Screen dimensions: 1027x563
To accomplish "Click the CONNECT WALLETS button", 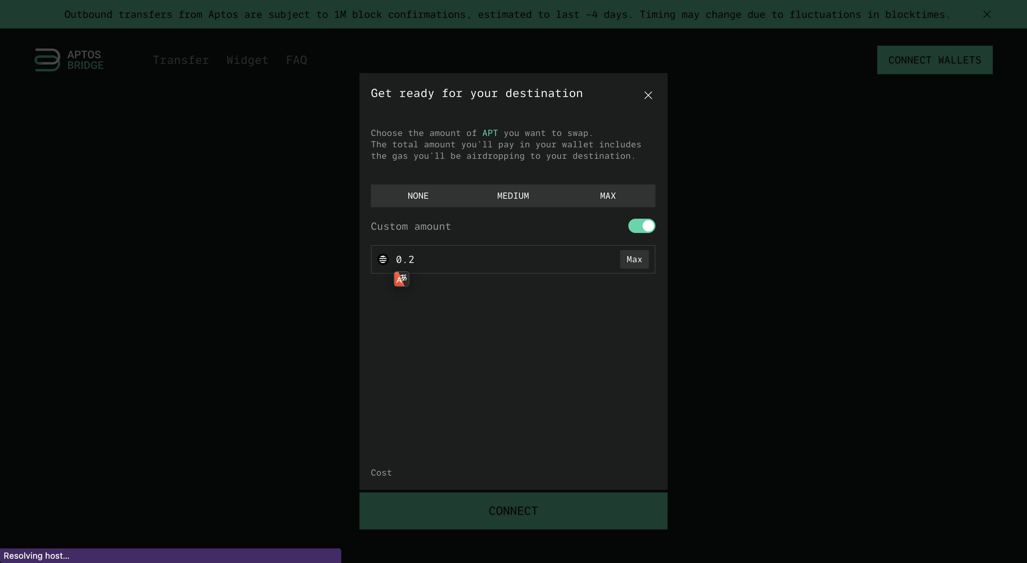I will point(935,60).
